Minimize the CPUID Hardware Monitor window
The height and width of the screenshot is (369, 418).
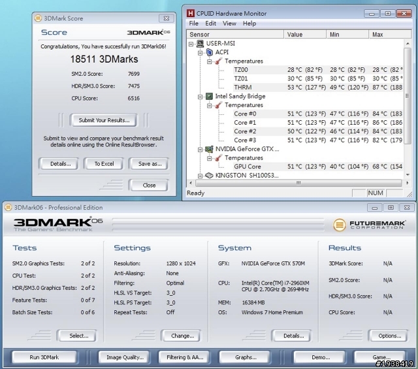pos(372,13)
